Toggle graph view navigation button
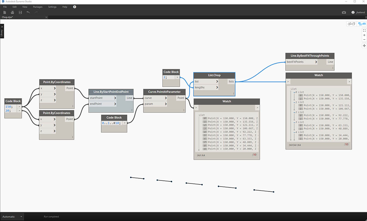Viewport: 367px width, 221px height. 361,24
